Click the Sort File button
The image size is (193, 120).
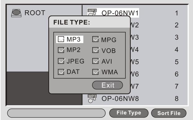[169, 113]
